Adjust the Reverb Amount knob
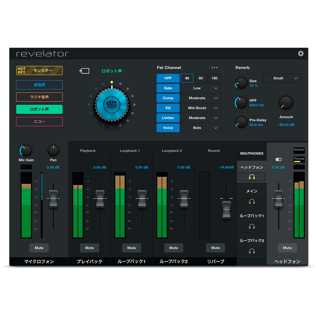 click(x=286, y=103)
